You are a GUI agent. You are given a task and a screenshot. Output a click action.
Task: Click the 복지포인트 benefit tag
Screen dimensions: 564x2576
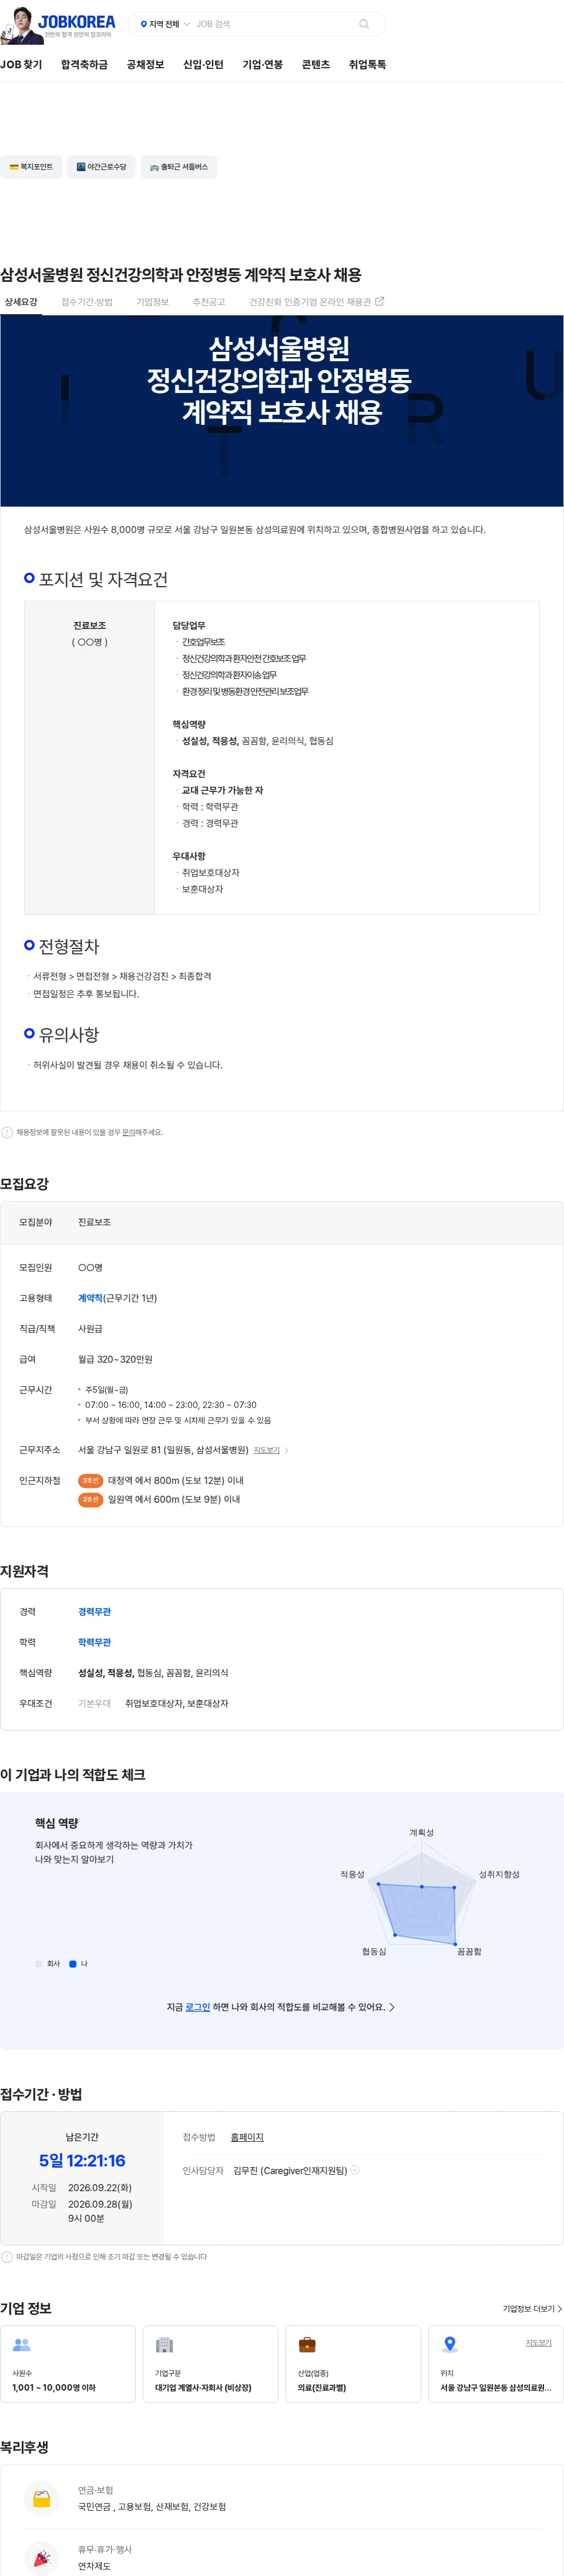click(x=31, y=167)
